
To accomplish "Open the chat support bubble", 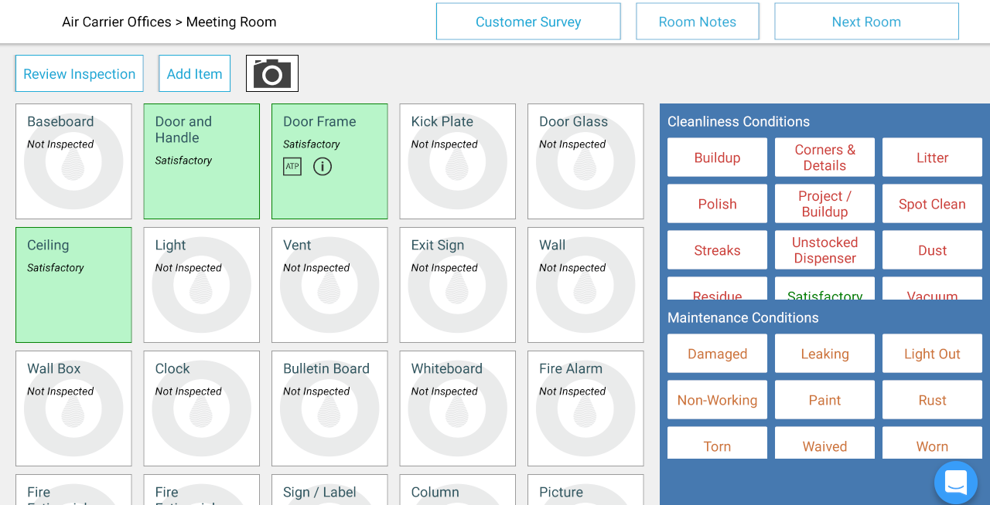I will click(x=955, y=483).
